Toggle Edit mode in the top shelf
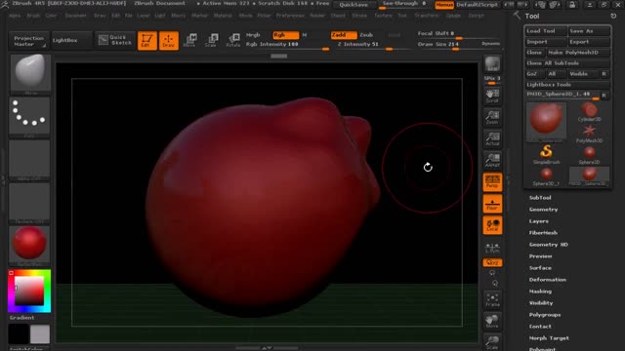 point(147,41)
